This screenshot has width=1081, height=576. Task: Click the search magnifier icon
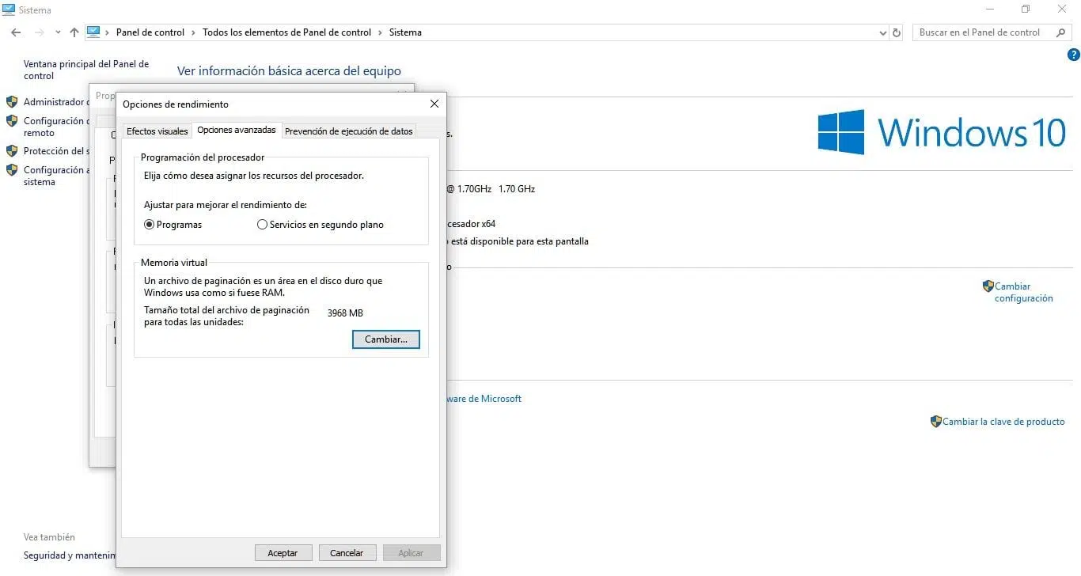(1061, 32)
